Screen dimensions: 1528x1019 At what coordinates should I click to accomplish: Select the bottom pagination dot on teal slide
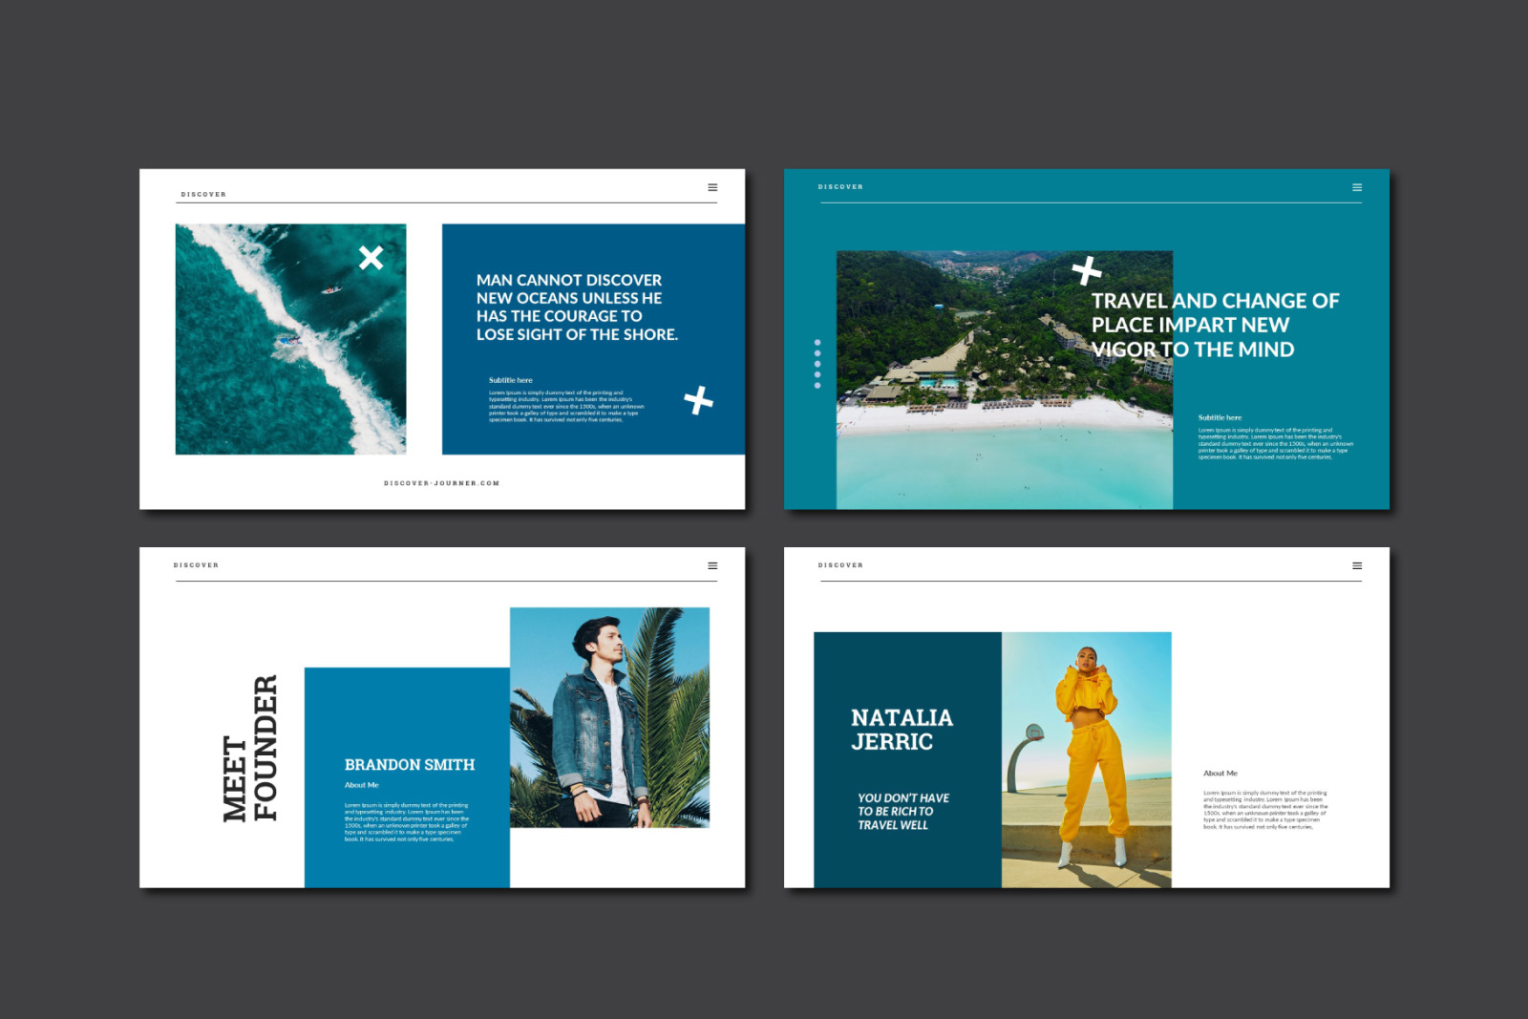tap(817, 386)
